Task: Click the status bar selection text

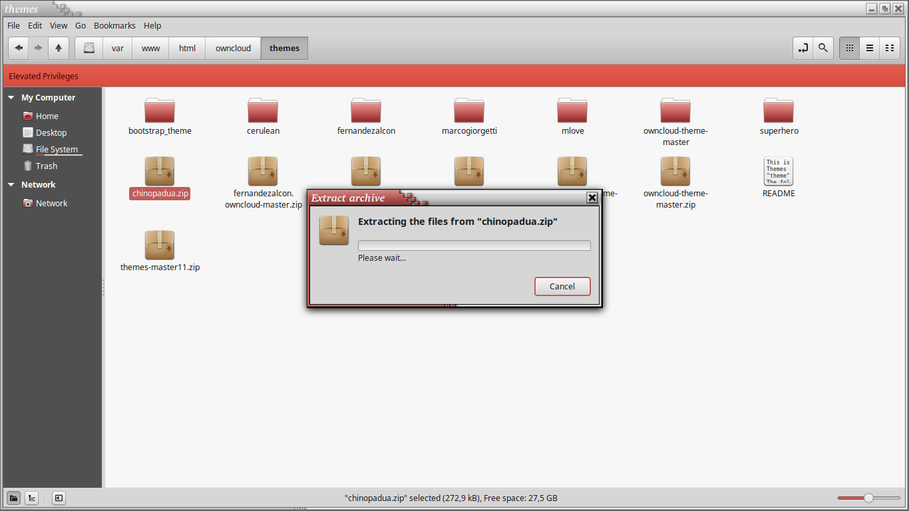Action: [451, 498]
